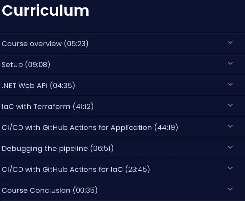Click the 44:19 duration label

tap(166, 127)
